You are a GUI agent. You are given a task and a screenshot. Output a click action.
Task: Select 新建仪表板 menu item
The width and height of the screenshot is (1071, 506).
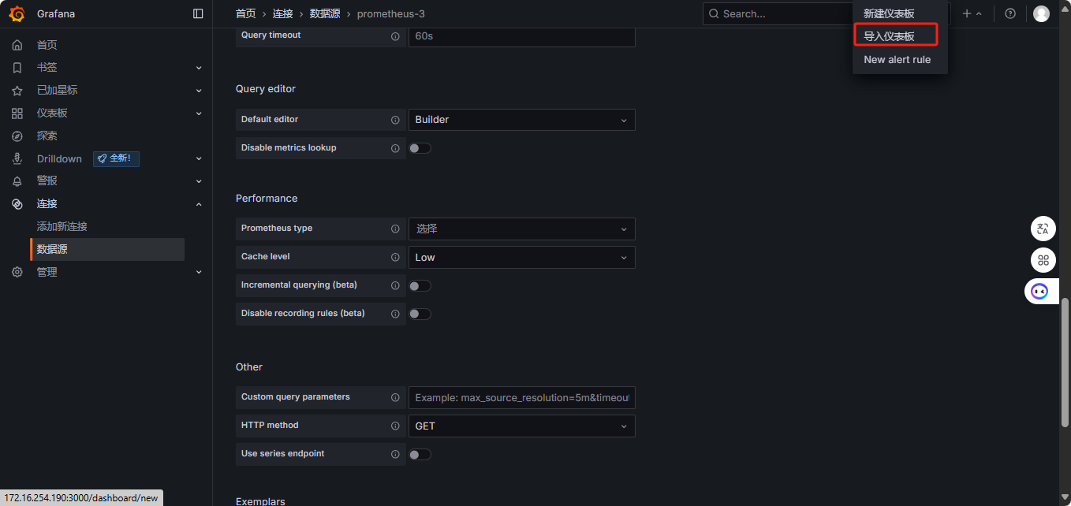(x=900, y=13)
